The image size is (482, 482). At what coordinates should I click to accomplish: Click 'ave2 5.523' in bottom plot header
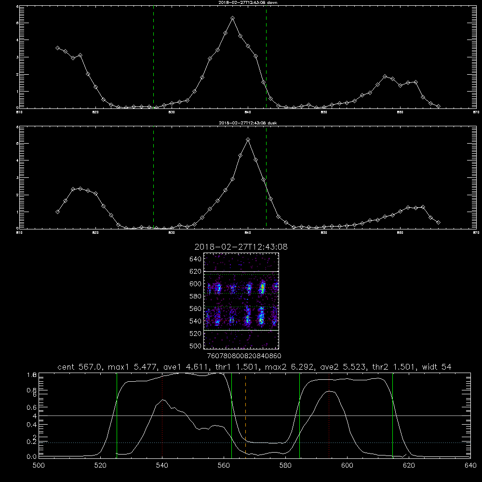(x=343, y=367)
